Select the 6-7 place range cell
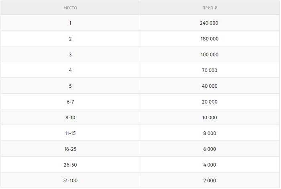281x189 pixels. (70, 102)
